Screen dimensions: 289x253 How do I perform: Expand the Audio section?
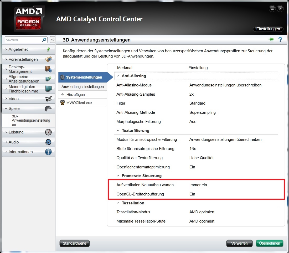[6, 142]
